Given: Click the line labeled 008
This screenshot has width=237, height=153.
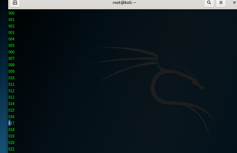Looking at the screenshot, I should pos(12,65).
